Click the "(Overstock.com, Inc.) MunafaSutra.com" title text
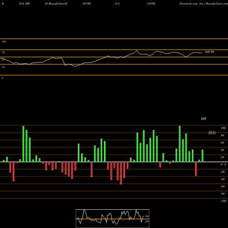 [x=203, y=4]
